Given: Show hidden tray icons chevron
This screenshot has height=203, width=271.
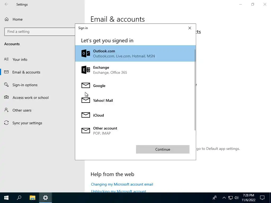Looking at the screenshot, I should [x=224, y=198].
